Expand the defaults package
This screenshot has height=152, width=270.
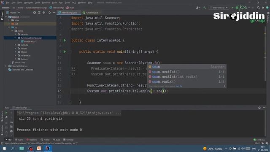(15, 34)
